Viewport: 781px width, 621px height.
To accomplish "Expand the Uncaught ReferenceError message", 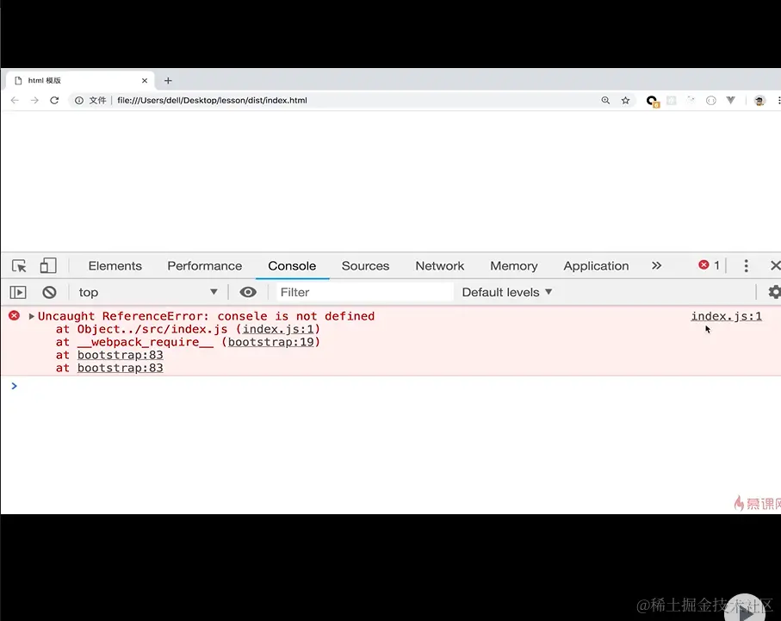I will point(31,316).
